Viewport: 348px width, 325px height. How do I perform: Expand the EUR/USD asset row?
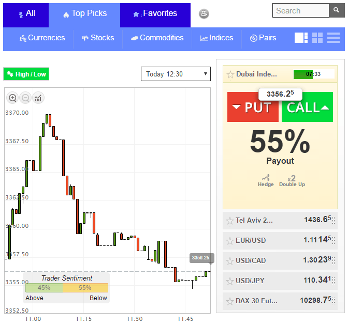point(280,241)
